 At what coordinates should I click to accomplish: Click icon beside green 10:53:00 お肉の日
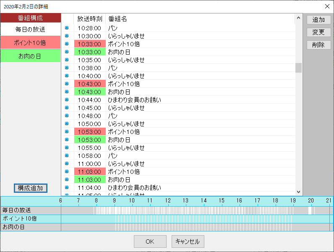click(66, 140)
